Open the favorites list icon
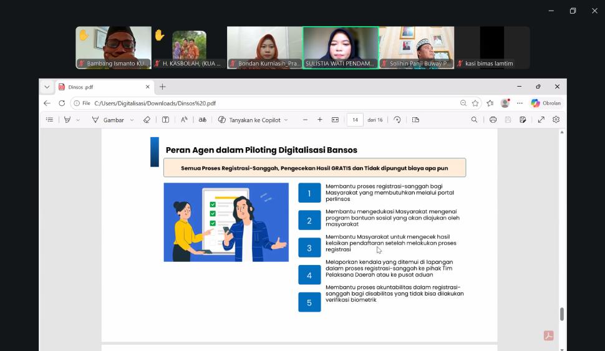The width and height of the screenshot is (605, 351). point(490,103)
